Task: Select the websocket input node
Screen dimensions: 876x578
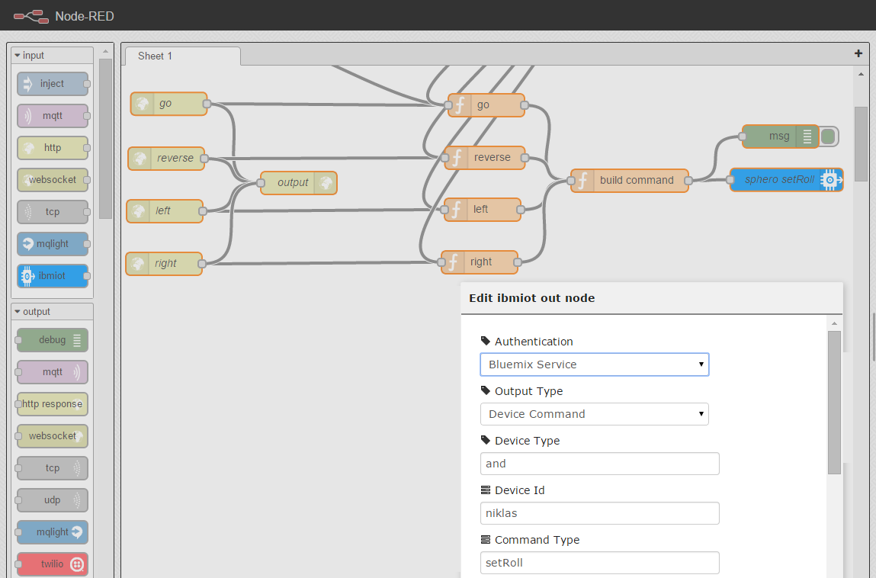Action: tap(53, 179)
